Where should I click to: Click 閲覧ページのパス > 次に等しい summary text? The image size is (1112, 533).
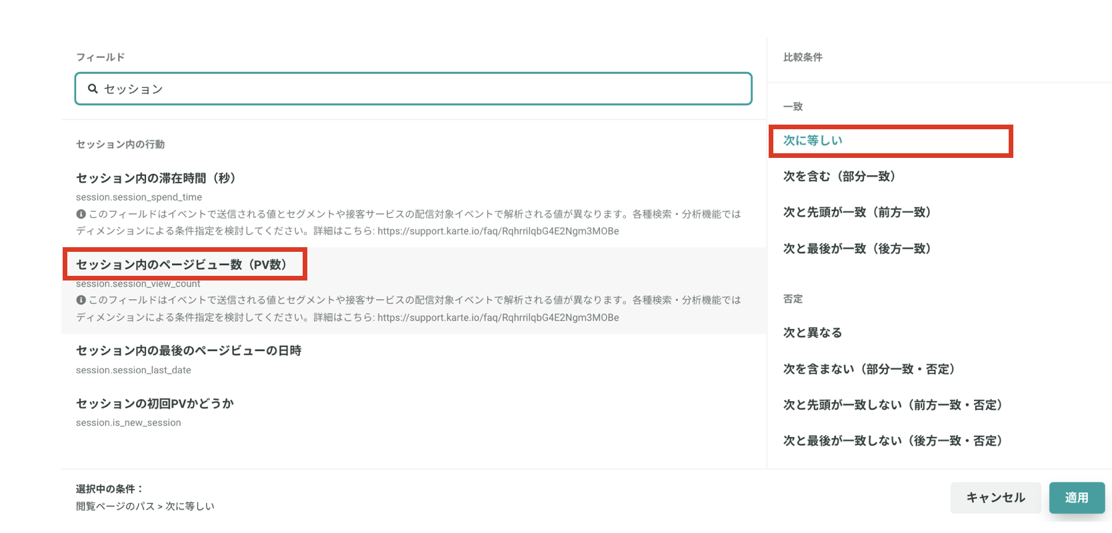point(145,506)
